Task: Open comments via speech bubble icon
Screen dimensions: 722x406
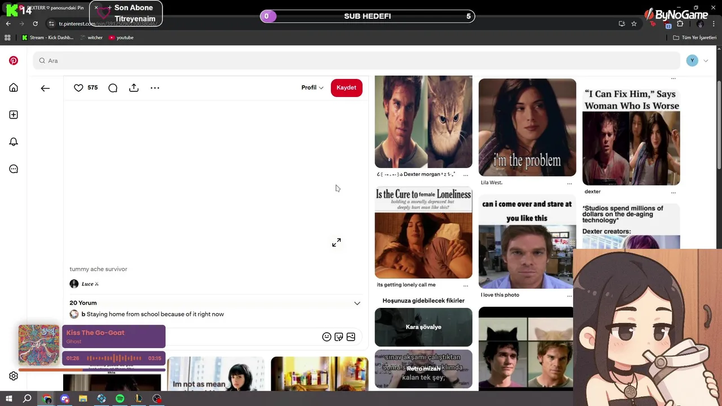Action: (113, 88)
